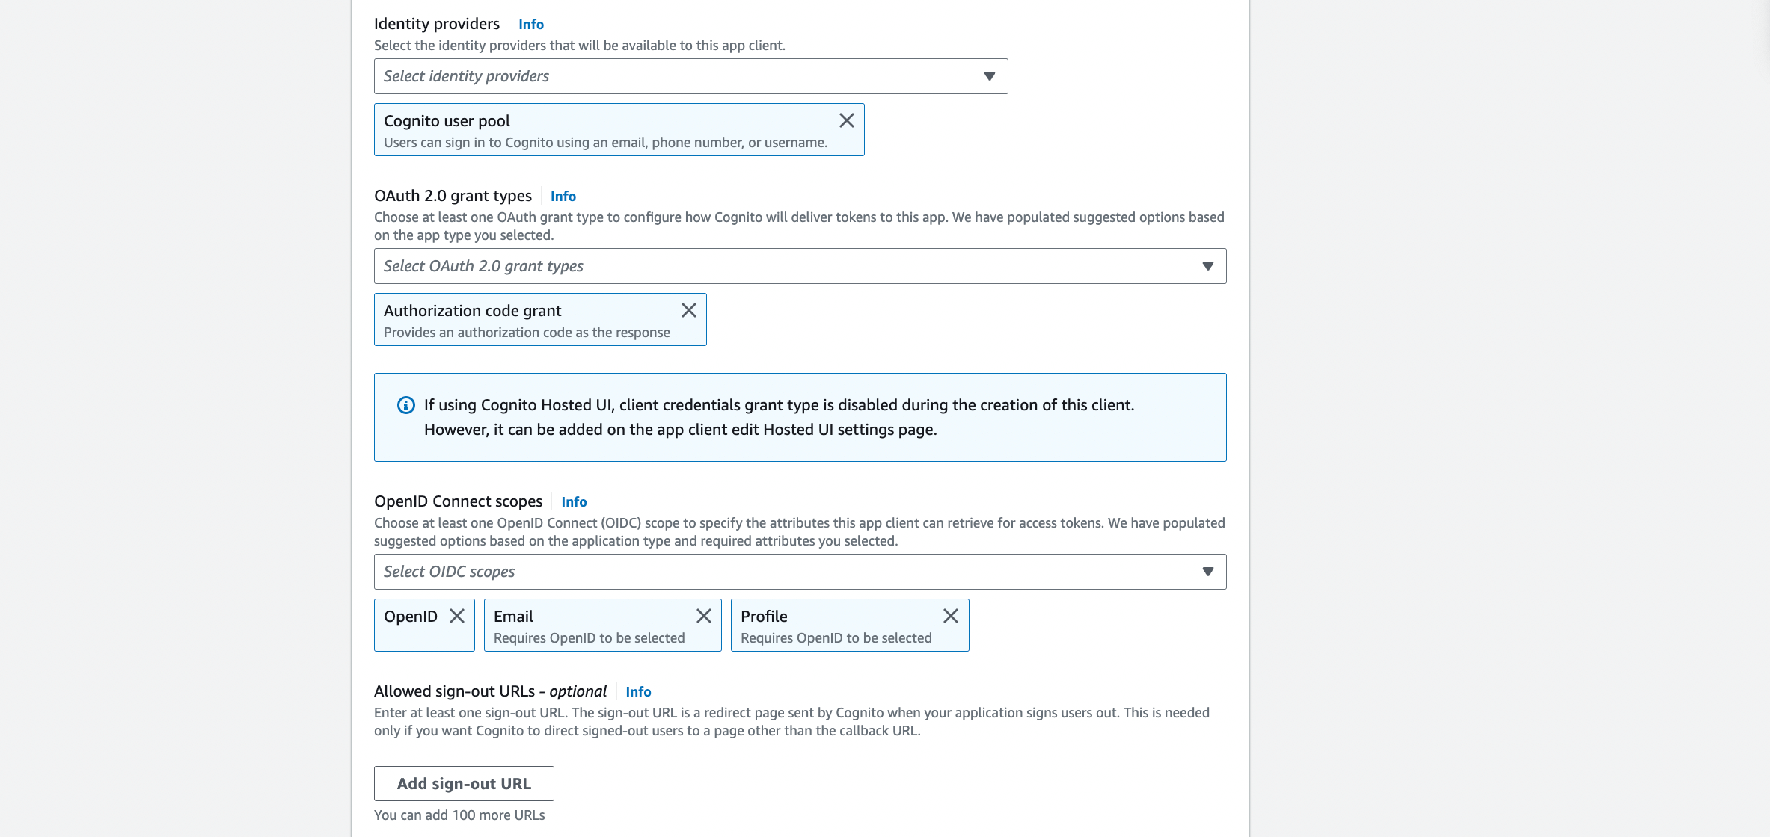Image resolution: width=1770 pixels, height=837 pixels.
Task: Remove Authorization code grant token
Action: coord(688,310)
